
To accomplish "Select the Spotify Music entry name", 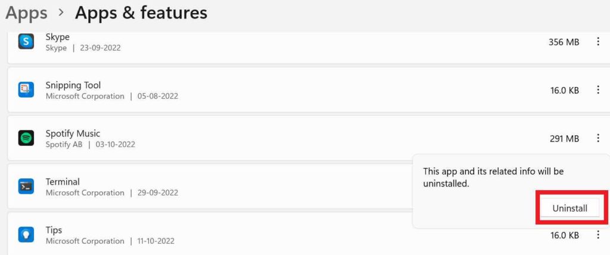I will [73, 133].
